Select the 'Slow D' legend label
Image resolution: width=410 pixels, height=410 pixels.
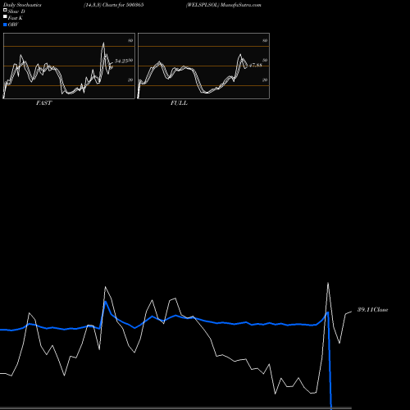tap(16, 11)
